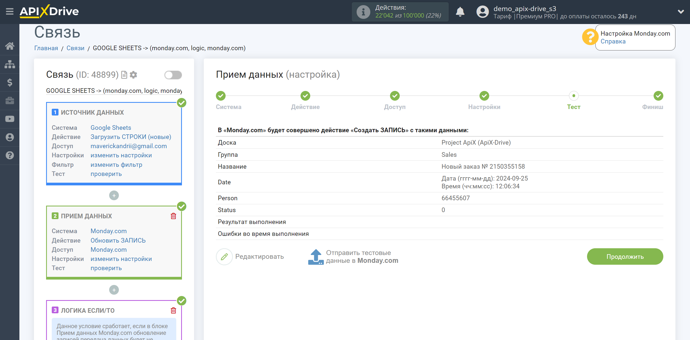This screenshot has height=340, width=690.
Task: Open the connections sitemap sidebar icon
Action: pyautogui.click(x=10, y=64)
